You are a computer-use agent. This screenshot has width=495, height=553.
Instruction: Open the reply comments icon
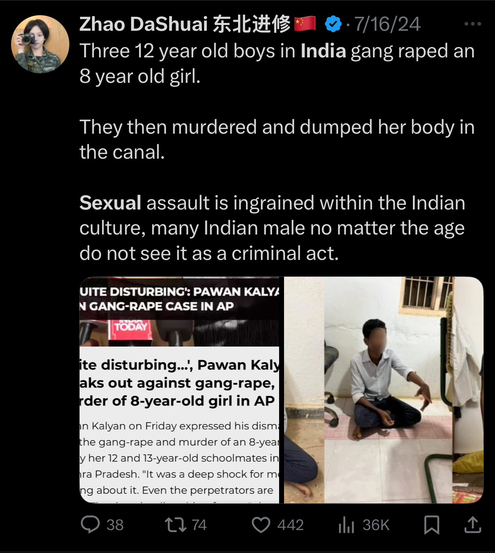[90, 524]
